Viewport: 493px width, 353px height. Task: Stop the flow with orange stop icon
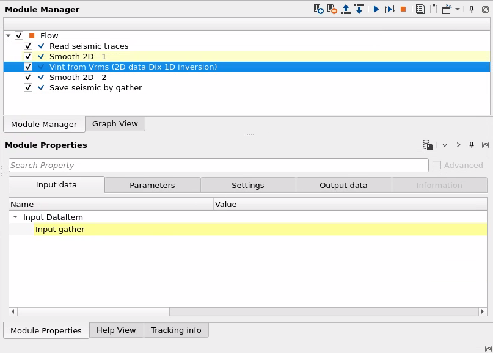(x=403, y=9)
